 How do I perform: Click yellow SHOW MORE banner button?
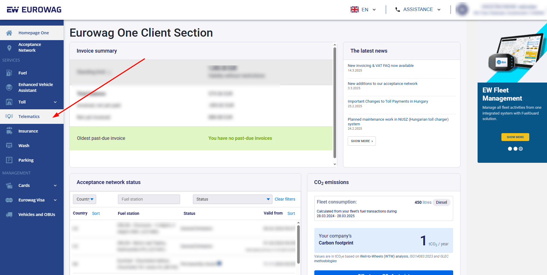pos(515,137)
